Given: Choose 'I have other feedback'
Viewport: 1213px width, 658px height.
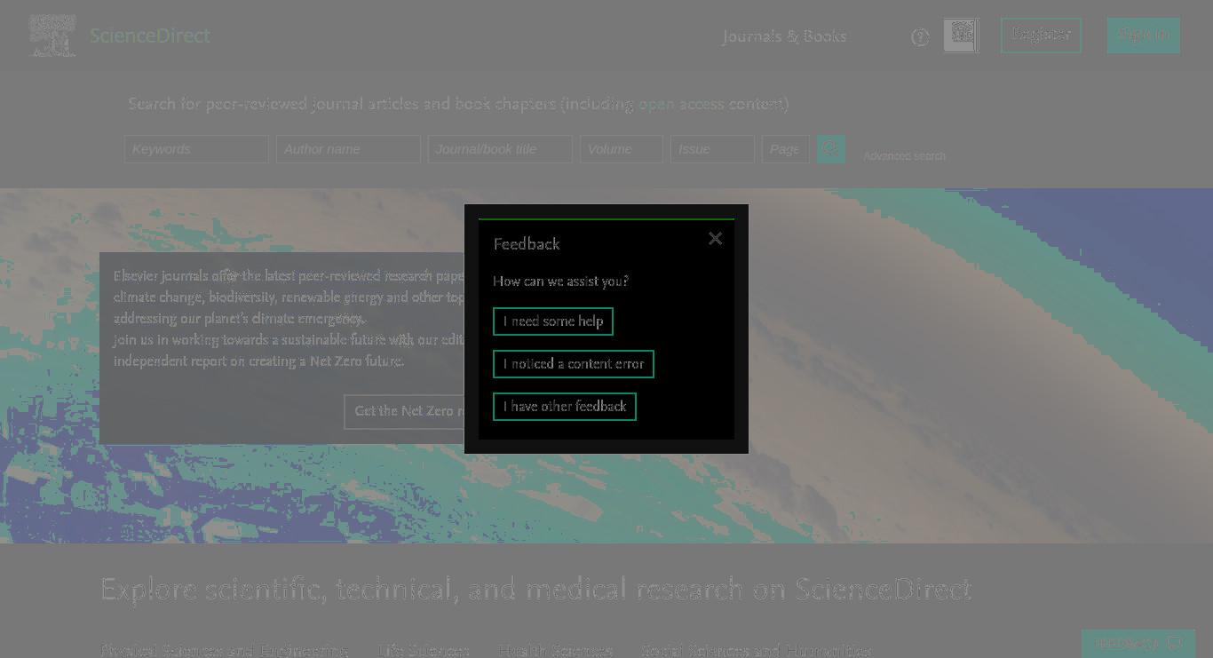Looking at the screenshot, I should tap(565, 407).
